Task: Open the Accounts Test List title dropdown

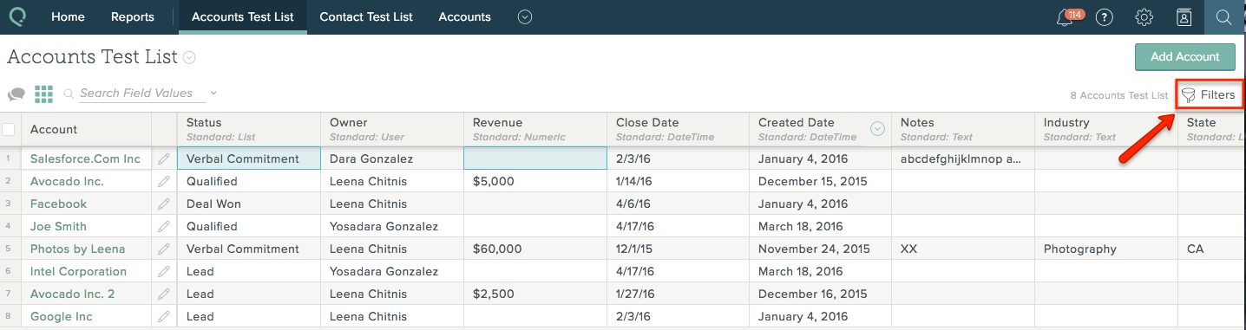Action: tap(189, 58)
